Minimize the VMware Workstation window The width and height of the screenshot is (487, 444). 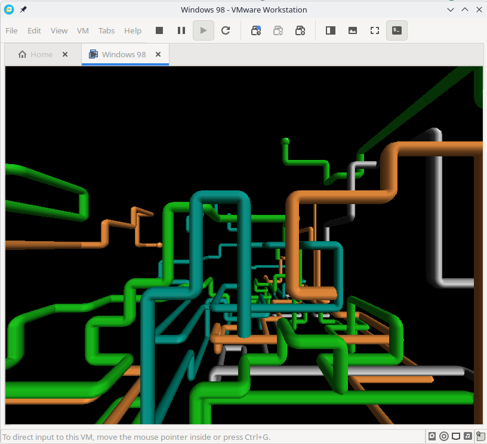[451, 10]
